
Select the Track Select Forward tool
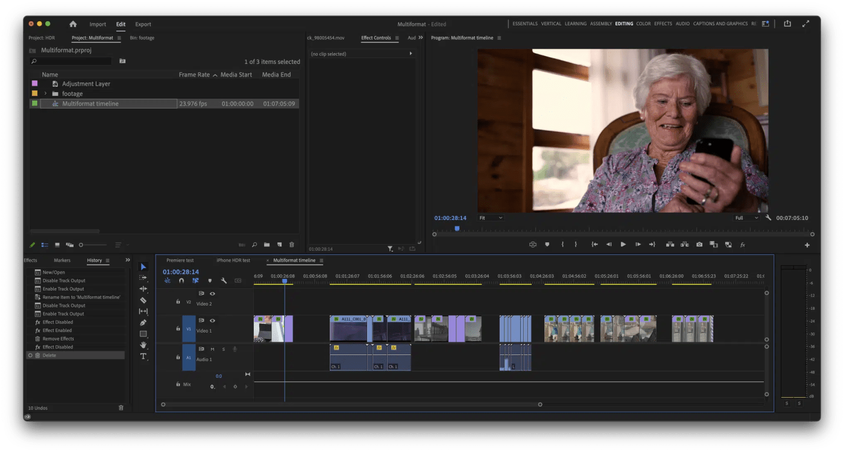(x=143, y=278)
